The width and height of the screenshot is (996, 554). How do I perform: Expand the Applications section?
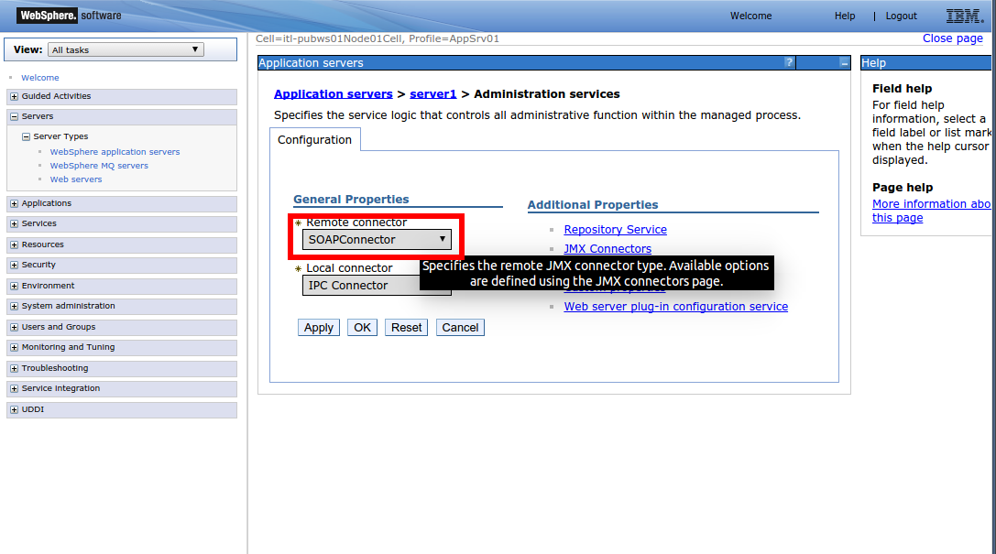[x=14, y=203]
